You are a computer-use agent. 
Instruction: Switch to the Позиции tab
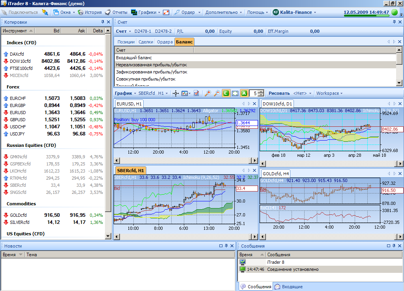click(126, 42)
